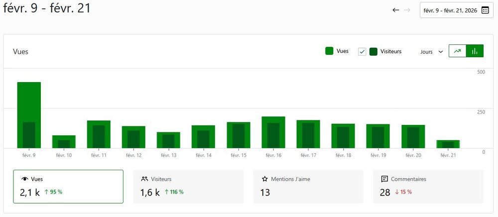Switch to line chart view

click(457, 51)
